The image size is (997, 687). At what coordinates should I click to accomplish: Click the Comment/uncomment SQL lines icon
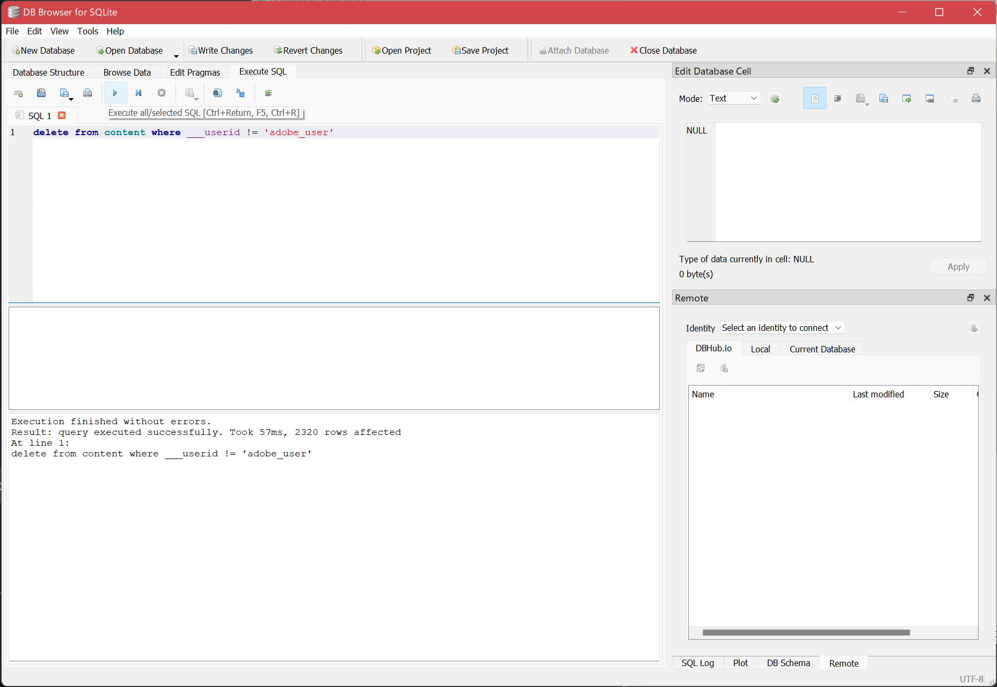pos(268,93)
